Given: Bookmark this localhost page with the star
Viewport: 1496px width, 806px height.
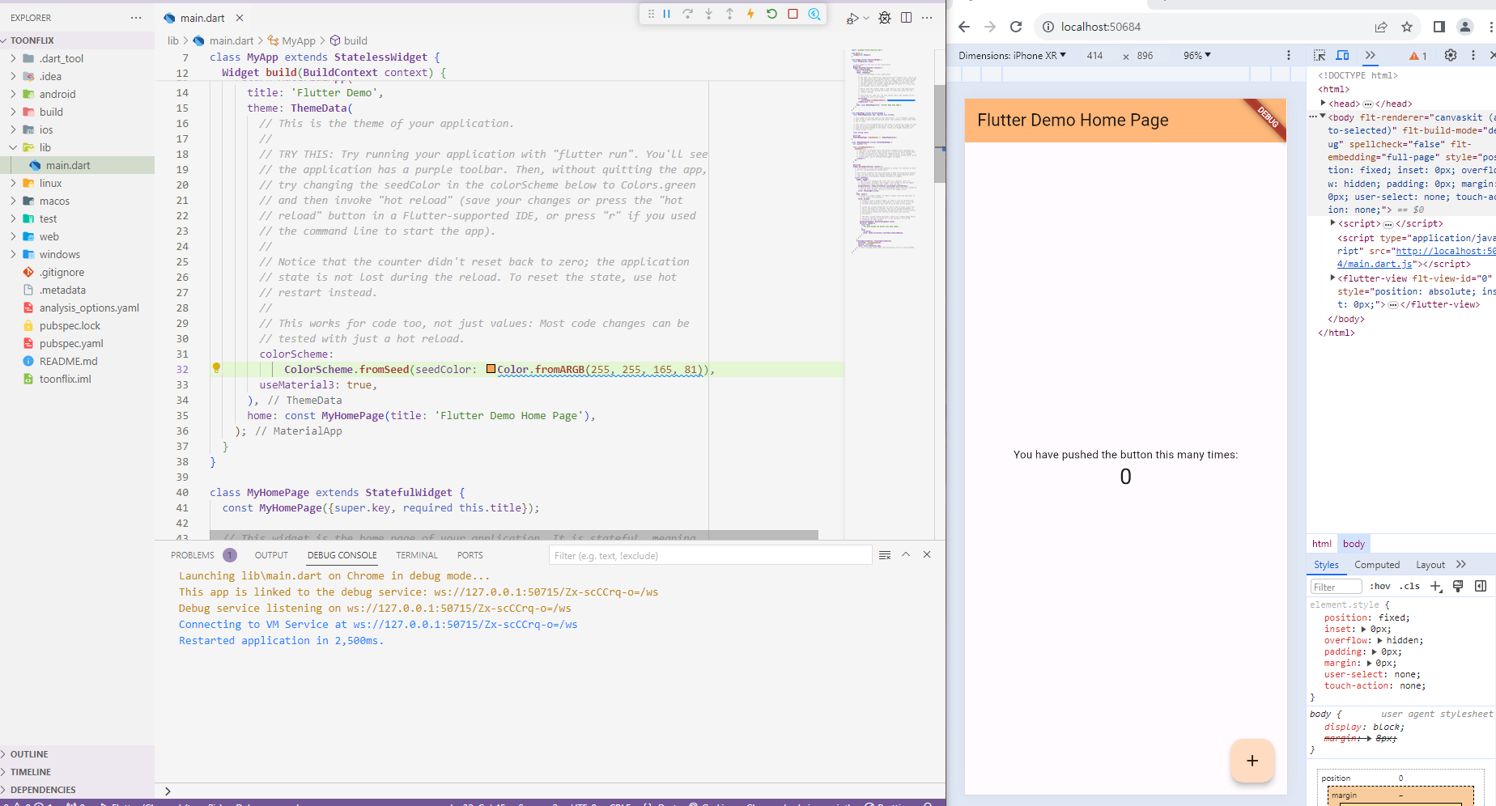Looking at the screenshot, I should pyautogui.click(x=1407, y=27).
